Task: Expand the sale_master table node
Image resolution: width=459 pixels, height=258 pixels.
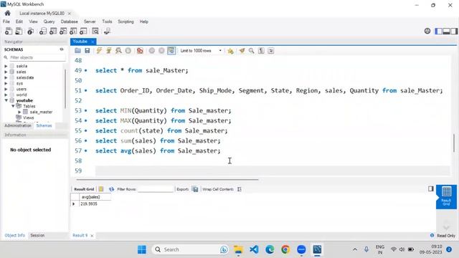Action: pos(19,112)
